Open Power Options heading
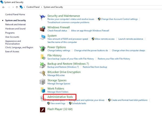This screenshot has width=162, height=121. tap(57, 47)
